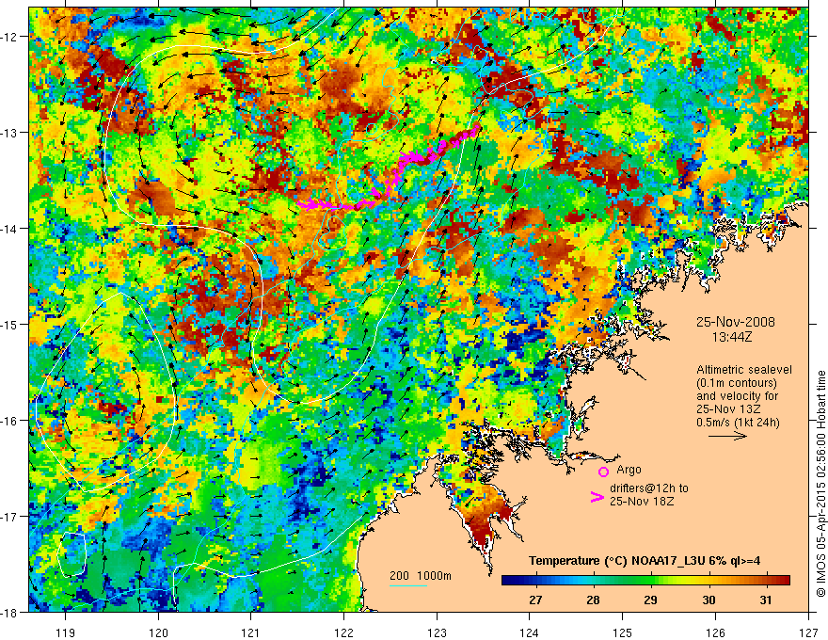Click the 'drifters@12h to' legend text
This screenshot has height=640, width=828.
649,488
